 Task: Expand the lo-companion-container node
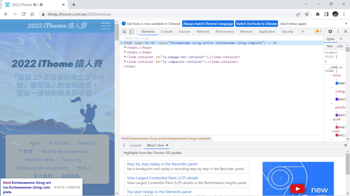click(x=125, y=61)
